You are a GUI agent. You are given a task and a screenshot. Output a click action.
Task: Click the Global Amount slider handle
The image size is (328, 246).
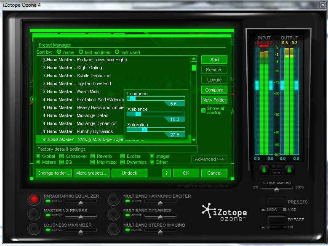click(x=277, y=189)
